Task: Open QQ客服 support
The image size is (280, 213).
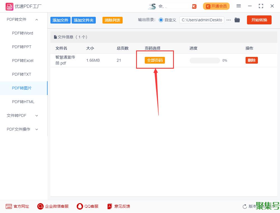Action: click(88, 206)
